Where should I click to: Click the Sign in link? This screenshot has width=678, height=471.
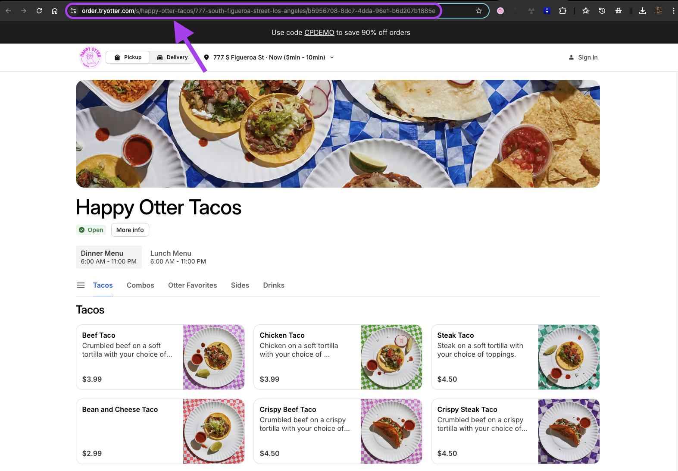[x=583, y=57]
